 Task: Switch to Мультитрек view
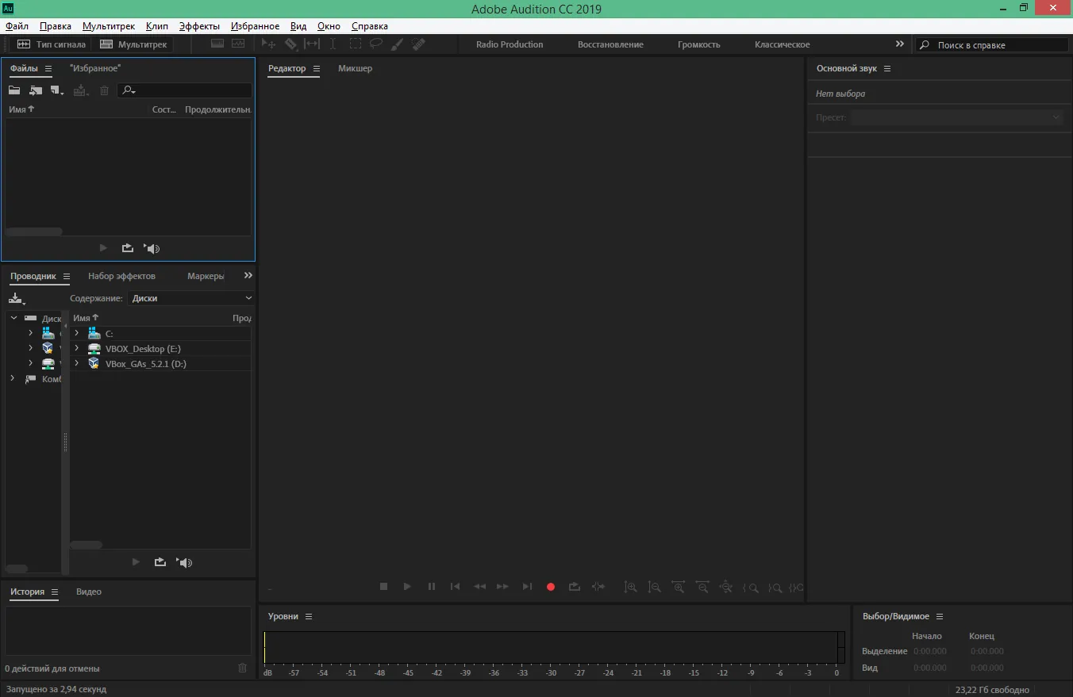click(133, 44)
